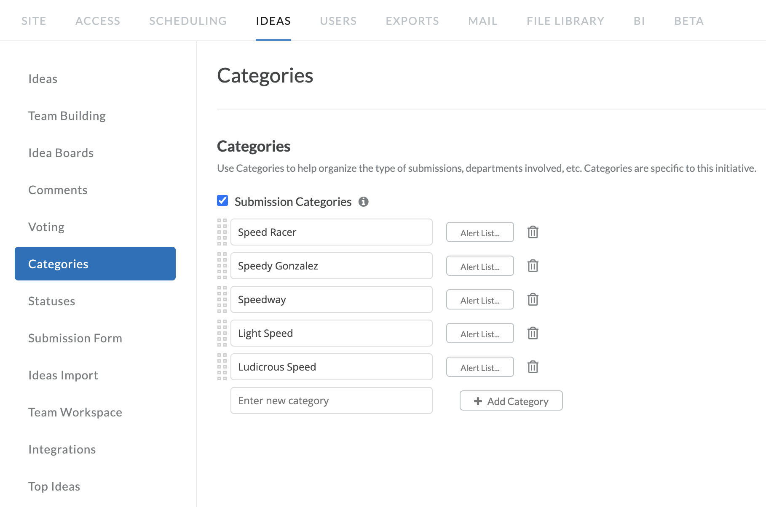
Task: Switch to the SITE tab
Action: point(34,21)
